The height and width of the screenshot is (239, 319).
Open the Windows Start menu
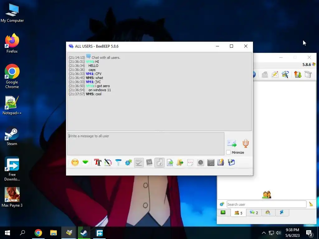click(x=7, y=233)
